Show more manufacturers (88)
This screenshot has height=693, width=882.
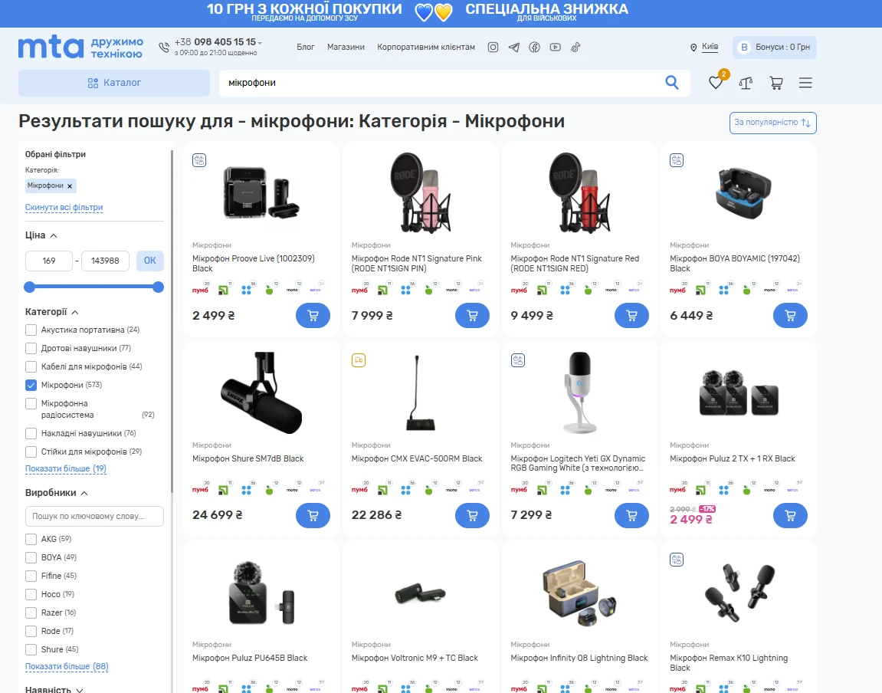67,667
